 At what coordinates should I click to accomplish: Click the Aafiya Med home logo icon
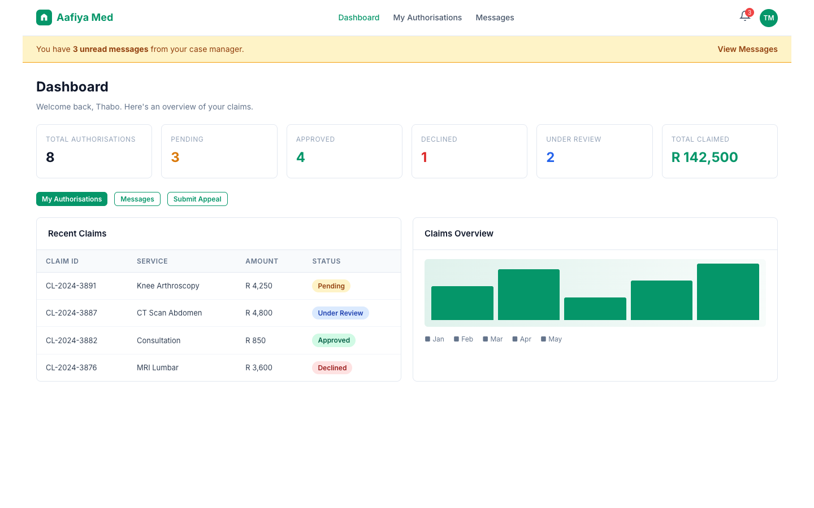click(44, 17)
